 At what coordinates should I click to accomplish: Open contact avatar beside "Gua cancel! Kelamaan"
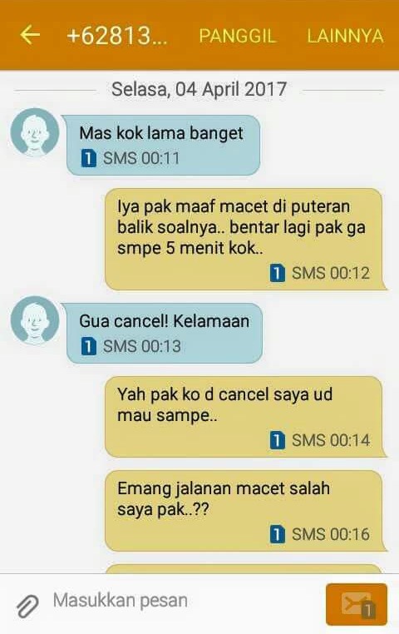(x=35, y=320)
